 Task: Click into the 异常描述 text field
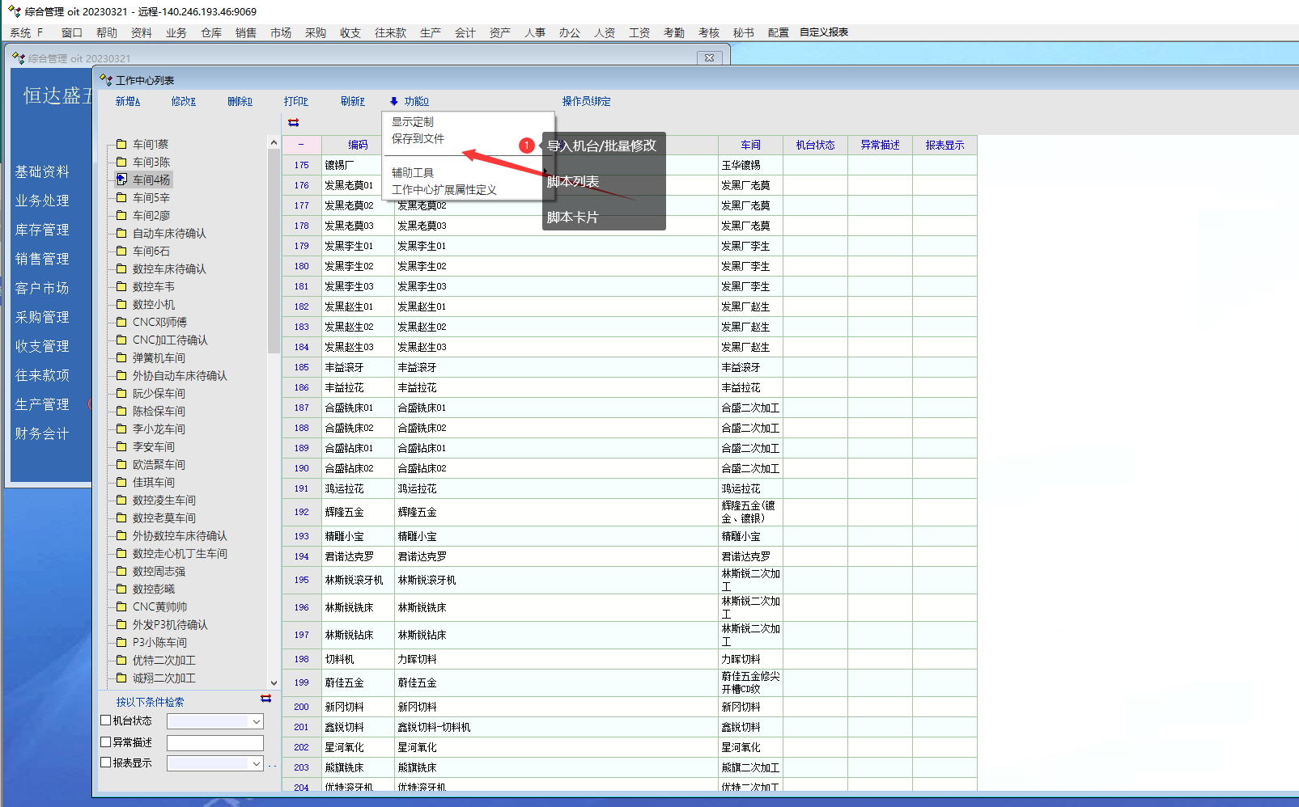[214, 742]
